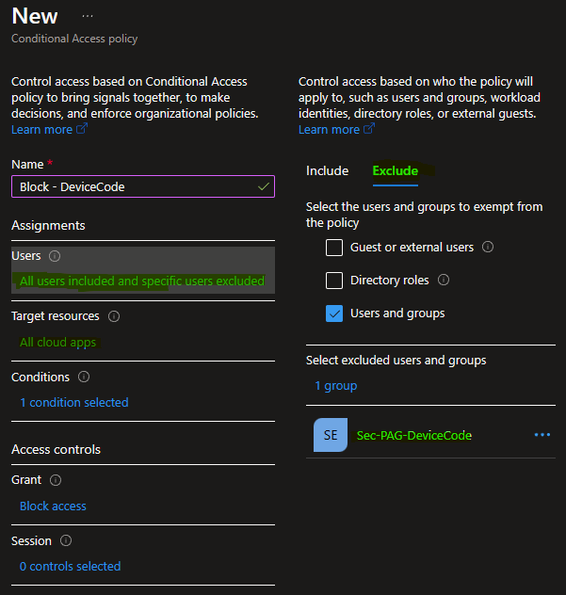Open 0 controls selected under Session
Image resolution: width=566 pixels, height=595 pixels.
pyautogui.click(x=70, y=566)
